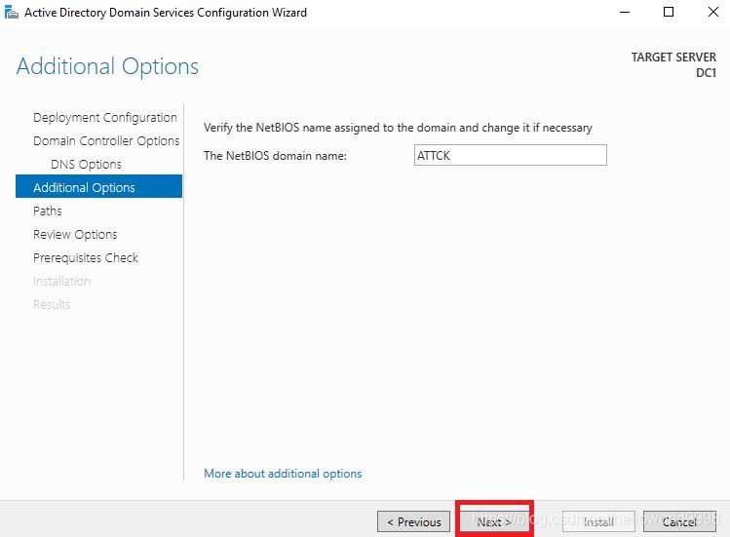Select the highlighted Additional Options step

[98, 186]
